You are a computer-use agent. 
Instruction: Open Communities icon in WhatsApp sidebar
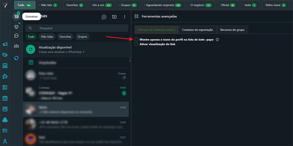click(x=16, y=46)
